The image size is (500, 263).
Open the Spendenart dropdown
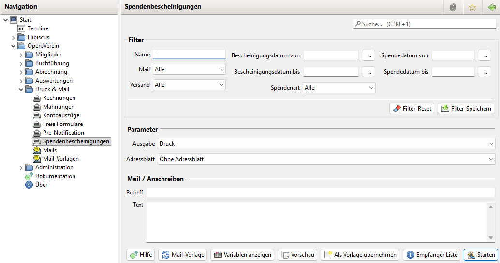(x=339, y=88)
